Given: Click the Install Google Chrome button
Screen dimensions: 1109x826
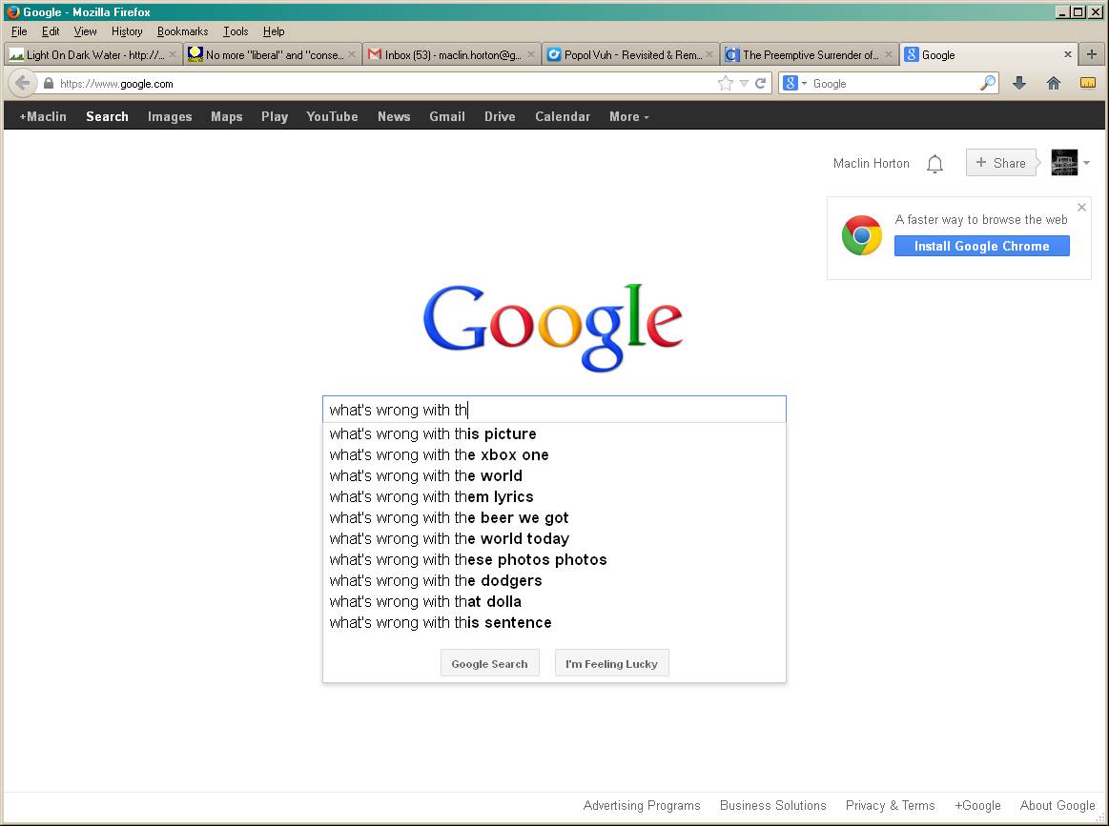Looking at the screenshot, I should point(981,246).
